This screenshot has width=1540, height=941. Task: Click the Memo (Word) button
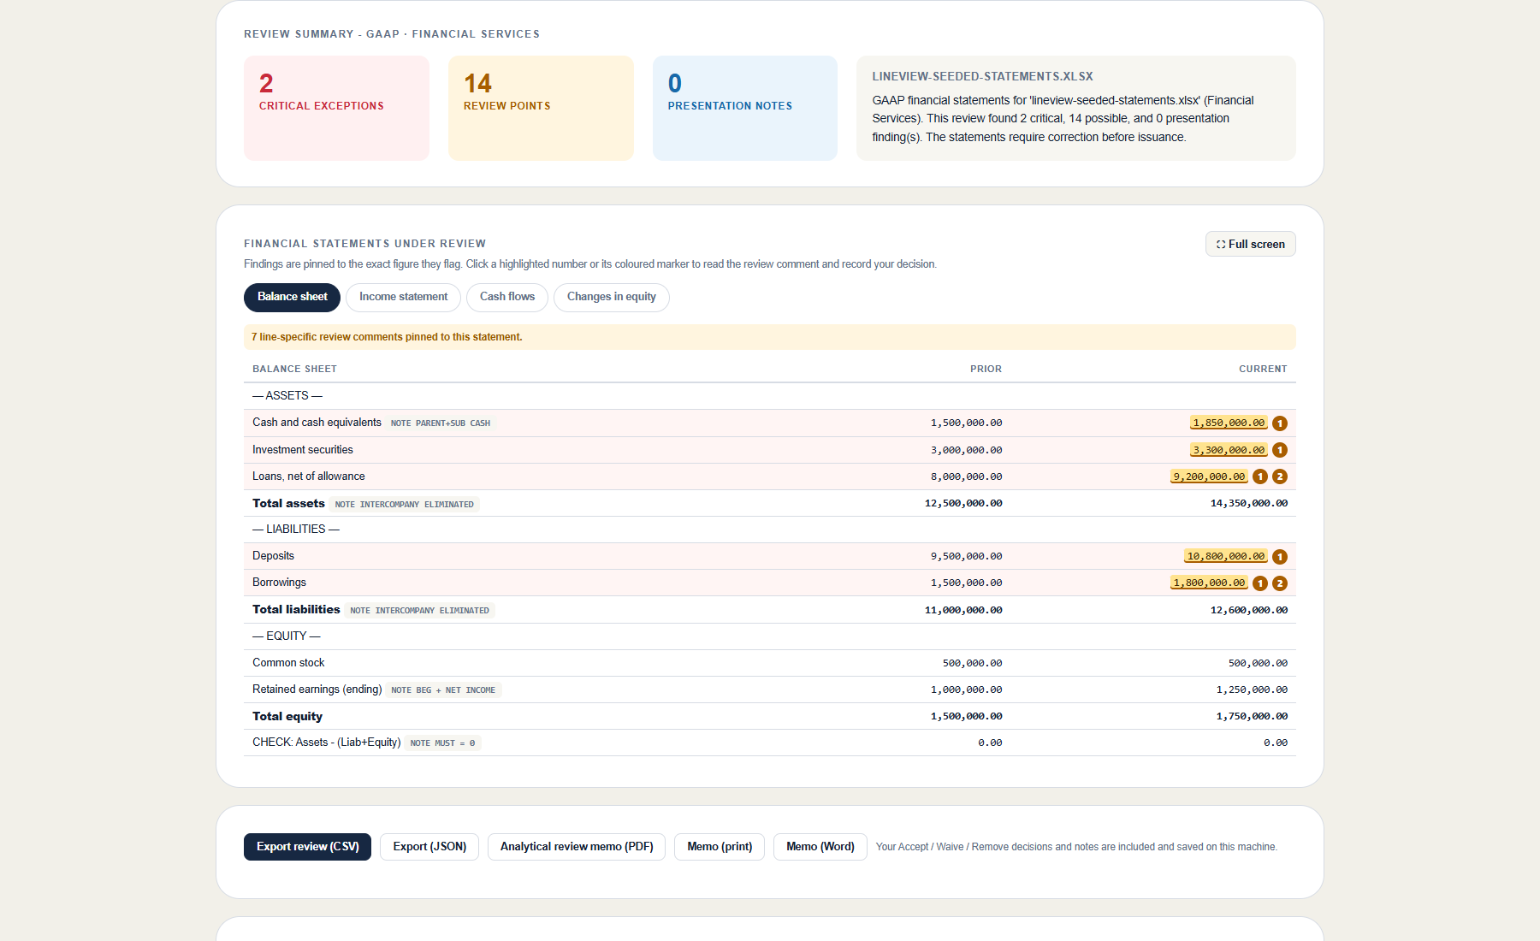coord(820,847)
